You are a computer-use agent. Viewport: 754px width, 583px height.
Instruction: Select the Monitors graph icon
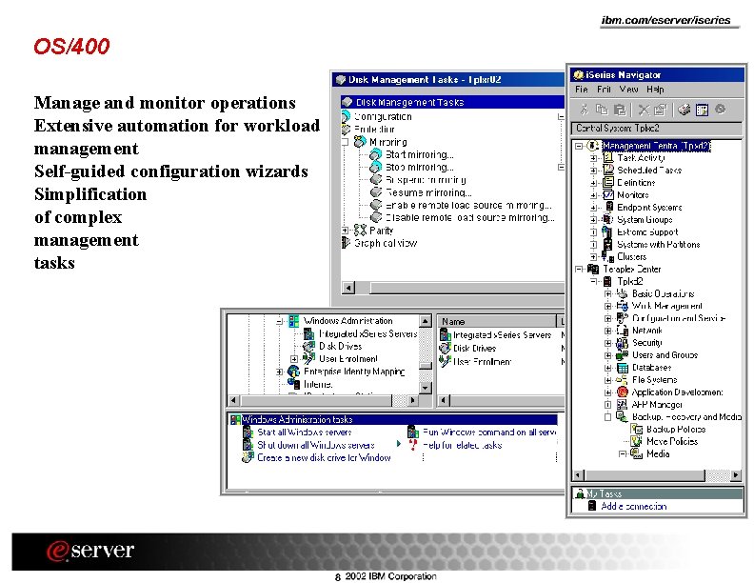point(608,195)
